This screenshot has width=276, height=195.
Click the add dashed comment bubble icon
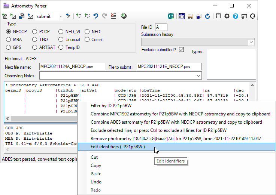pyautogui.click(x=87, y=16)
